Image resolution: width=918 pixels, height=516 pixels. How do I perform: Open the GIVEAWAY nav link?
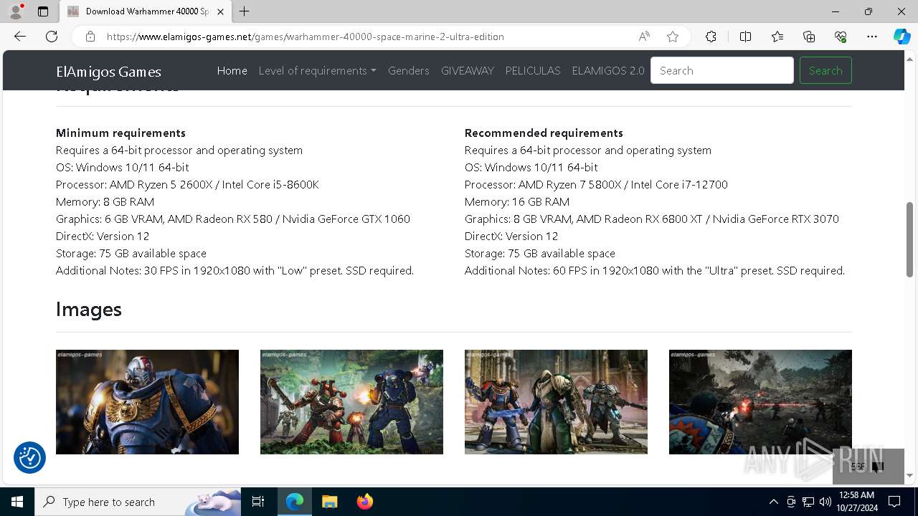[468, 70]
